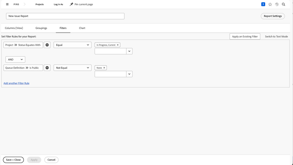Viewport: 293px width, 165px height.
Task: Open notifications badge showing 7
Action: tap(263, 4)
